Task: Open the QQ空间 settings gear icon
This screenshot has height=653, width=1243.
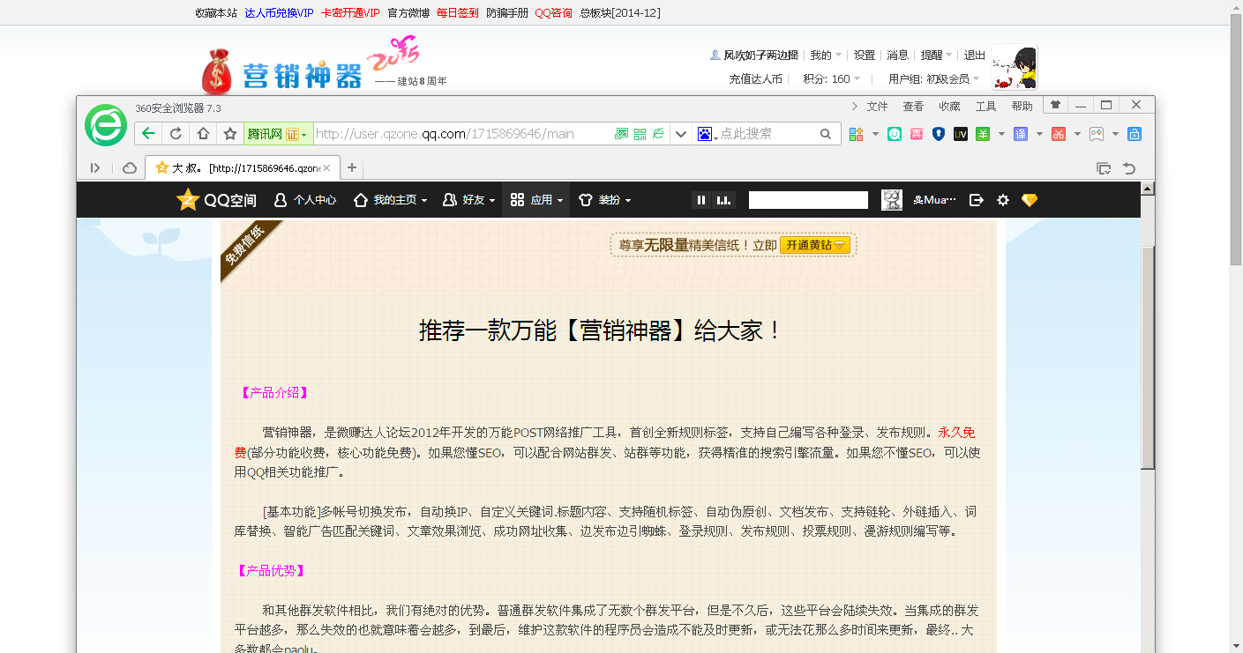Action: (1002, 200)
